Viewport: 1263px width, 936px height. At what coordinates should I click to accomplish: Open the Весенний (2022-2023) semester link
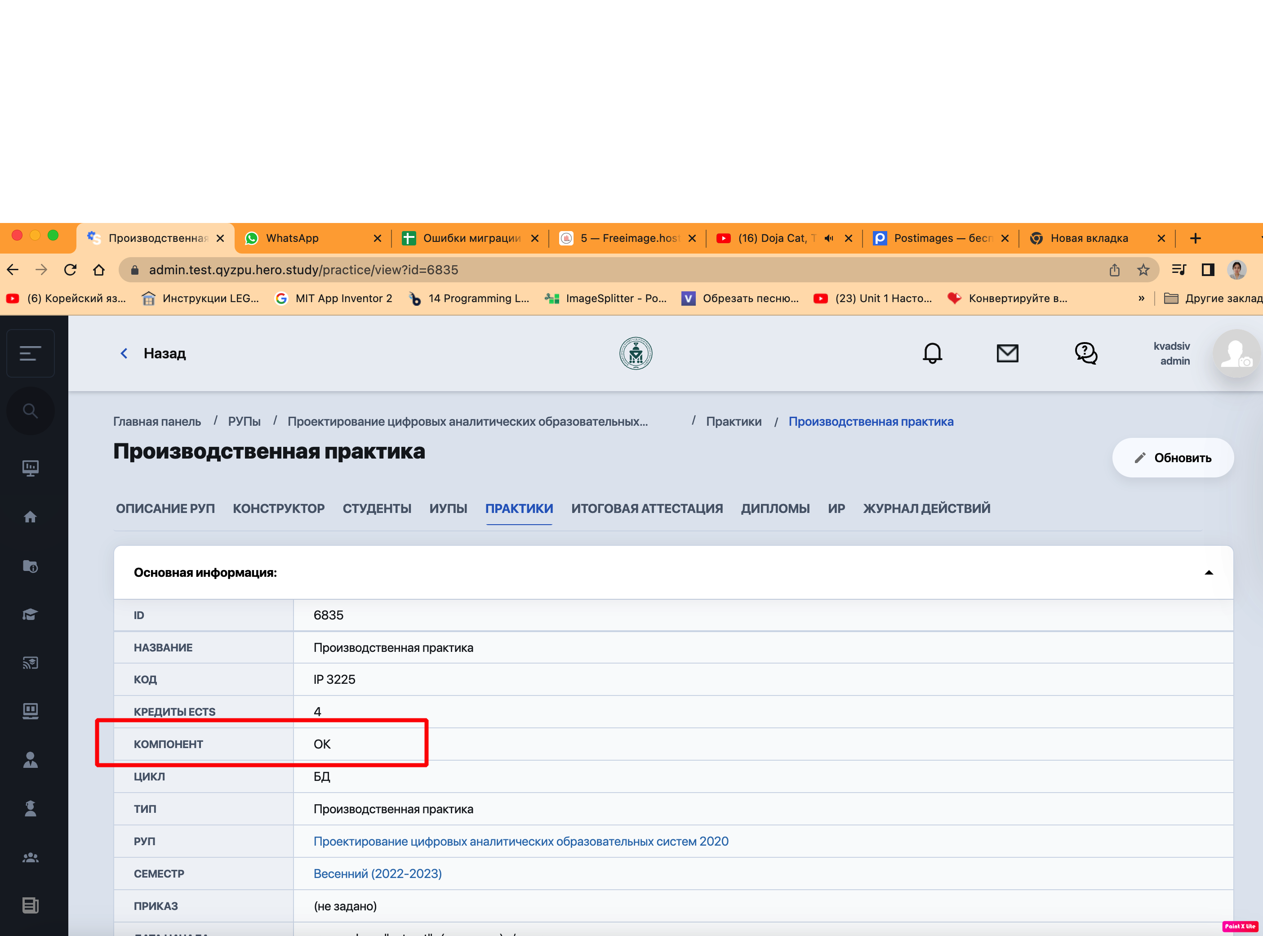click(x=377, y=873)
